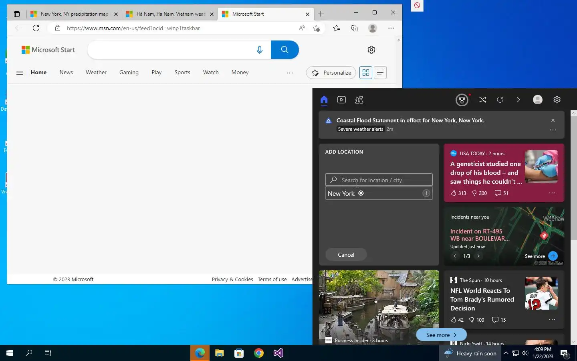
Task: Open comments on geneticist article
Action: [501, 193]
